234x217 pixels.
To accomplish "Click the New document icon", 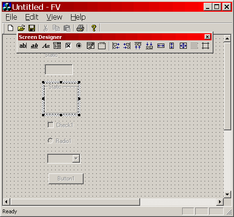I will 10,28.
